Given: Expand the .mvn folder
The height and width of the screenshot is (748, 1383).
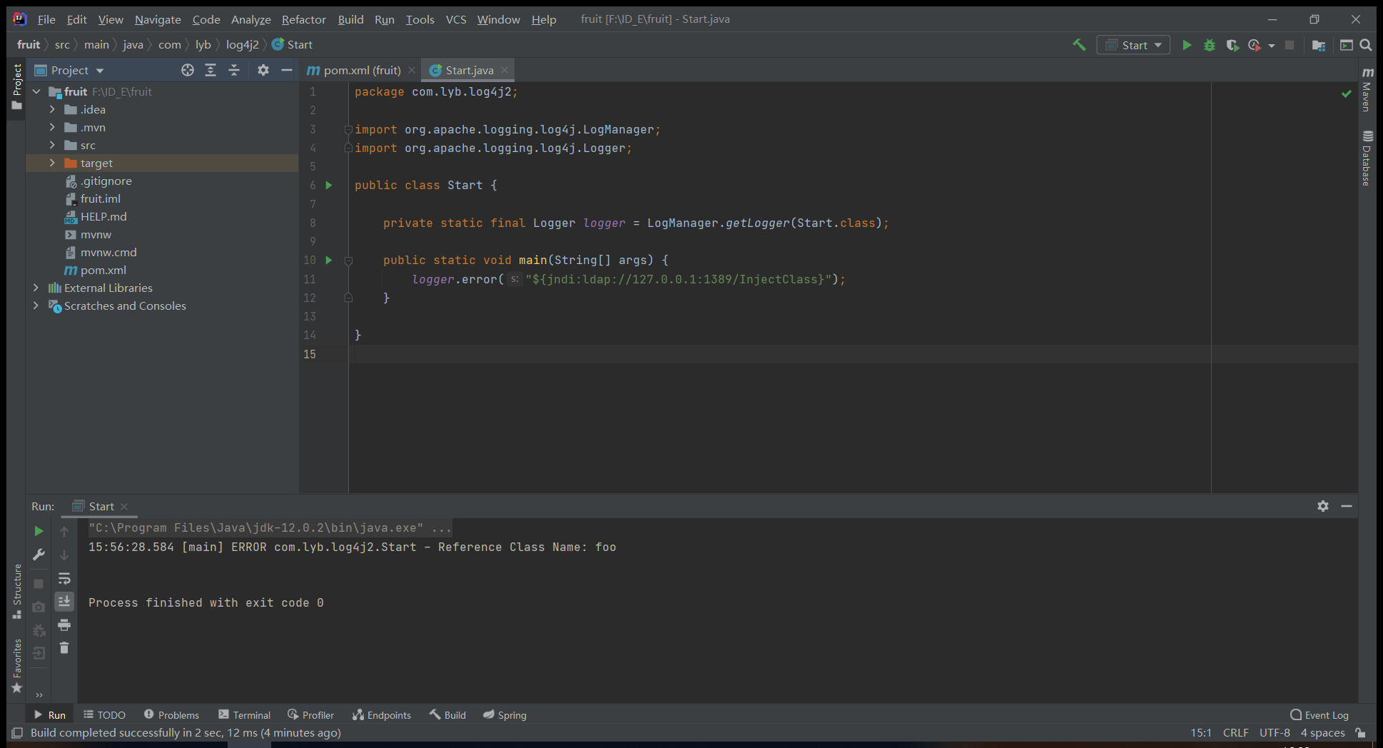Looking at the screenshot, I should coord(52,128).
